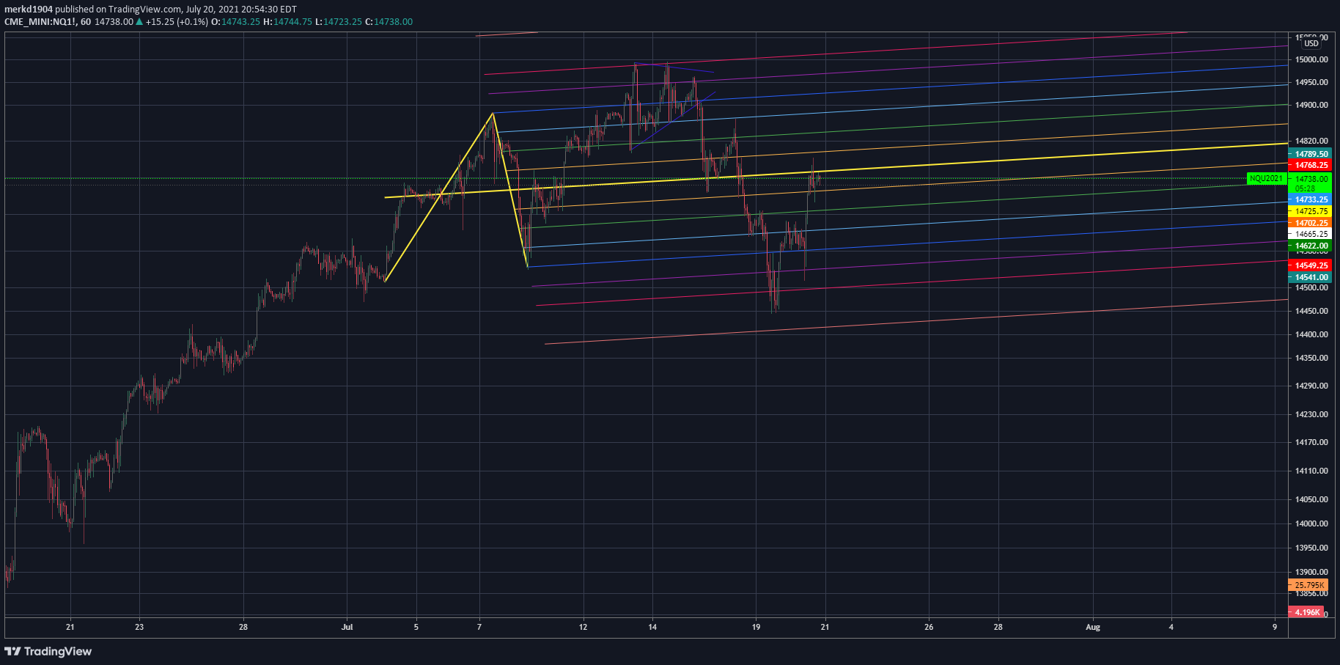Viewport: 1340px width, 665px height.
Task: Click the low value L:14723.25
Action: pyautogui.click(x=339, y=22)
